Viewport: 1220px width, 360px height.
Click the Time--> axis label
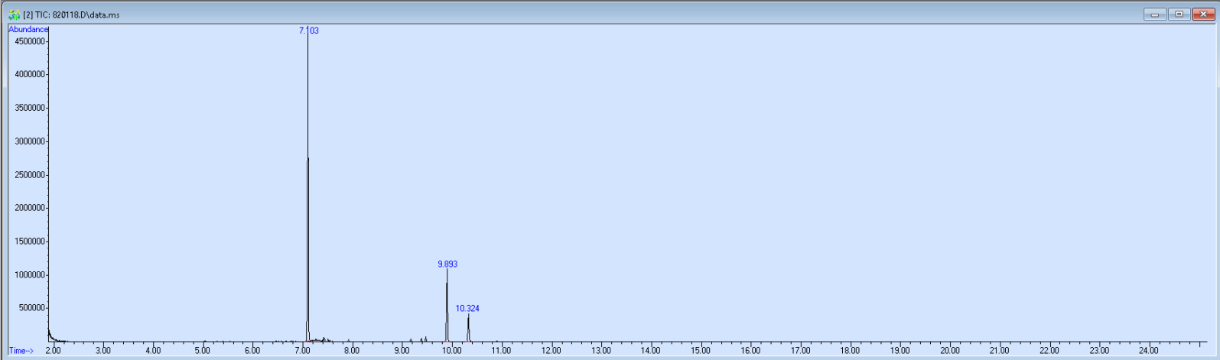point(21,351)
